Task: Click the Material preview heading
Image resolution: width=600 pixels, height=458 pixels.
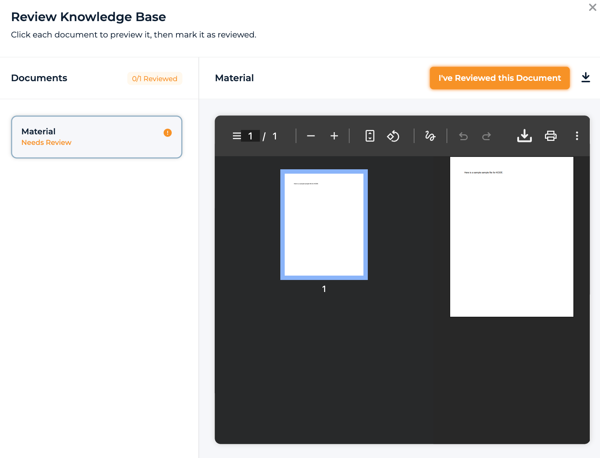Action: coord(234,78)
